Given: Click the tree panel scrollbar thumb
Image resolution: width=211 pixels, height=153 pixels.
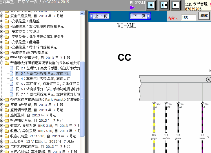Looking at the screenshot, I should click(82, 99).
